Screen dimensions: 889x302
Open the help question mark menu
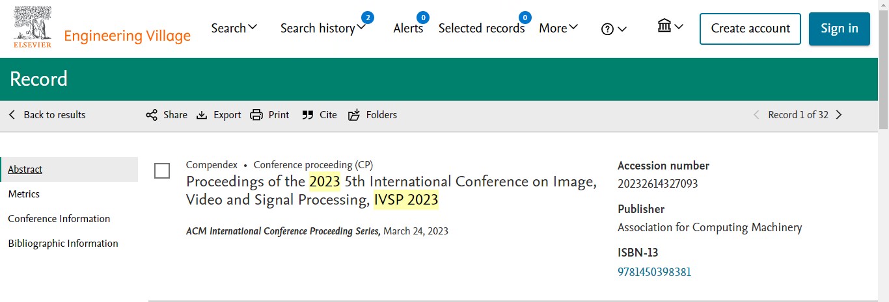coord(614,29)
